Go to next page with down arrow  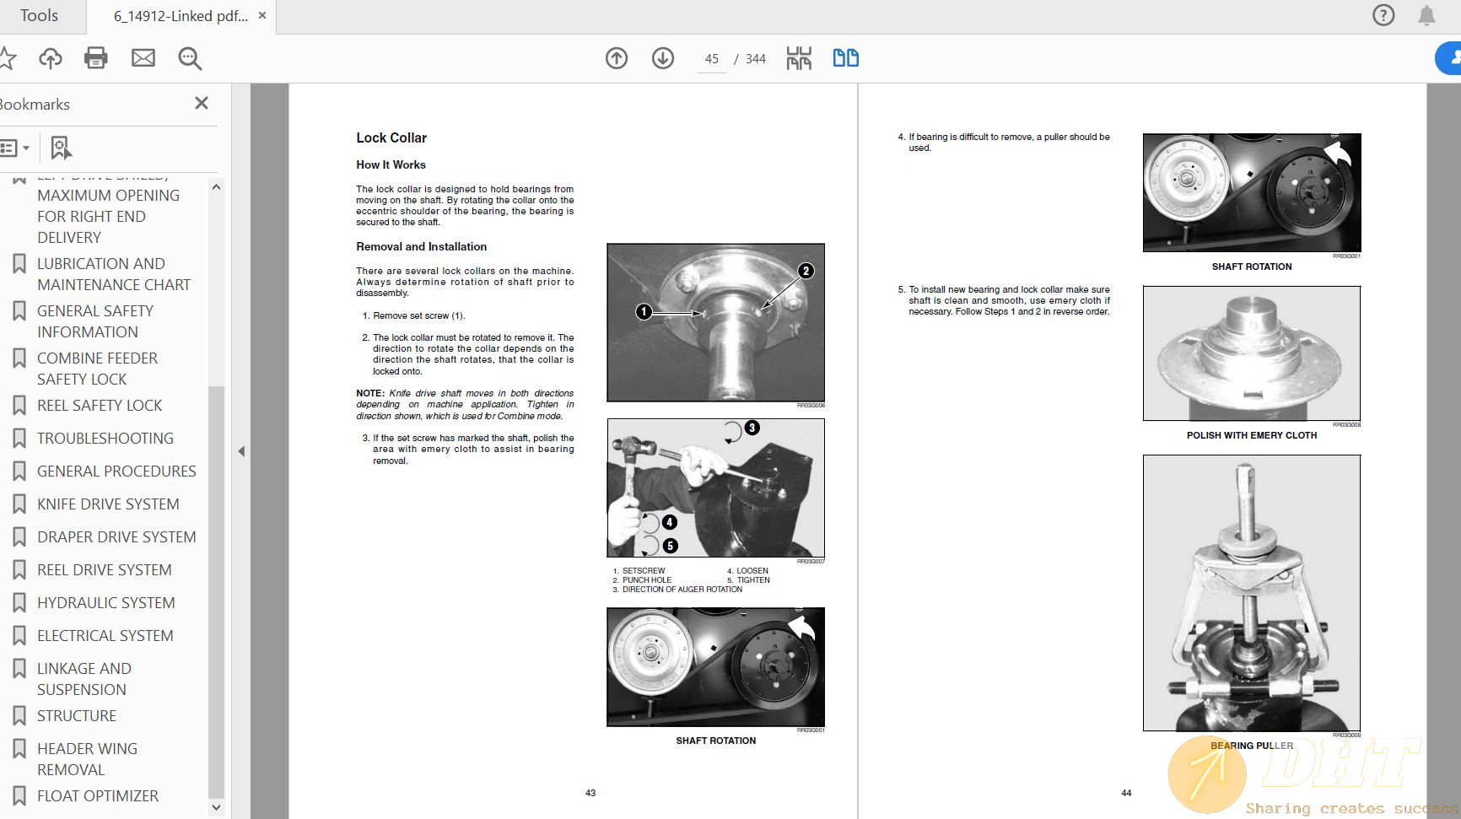click(663, 58)
